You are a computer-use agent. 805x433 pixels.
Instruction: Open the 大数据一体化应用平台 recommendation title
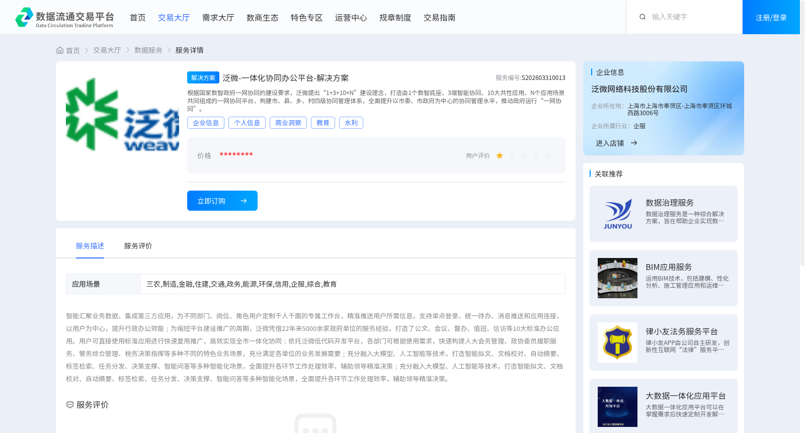(686, 396)
